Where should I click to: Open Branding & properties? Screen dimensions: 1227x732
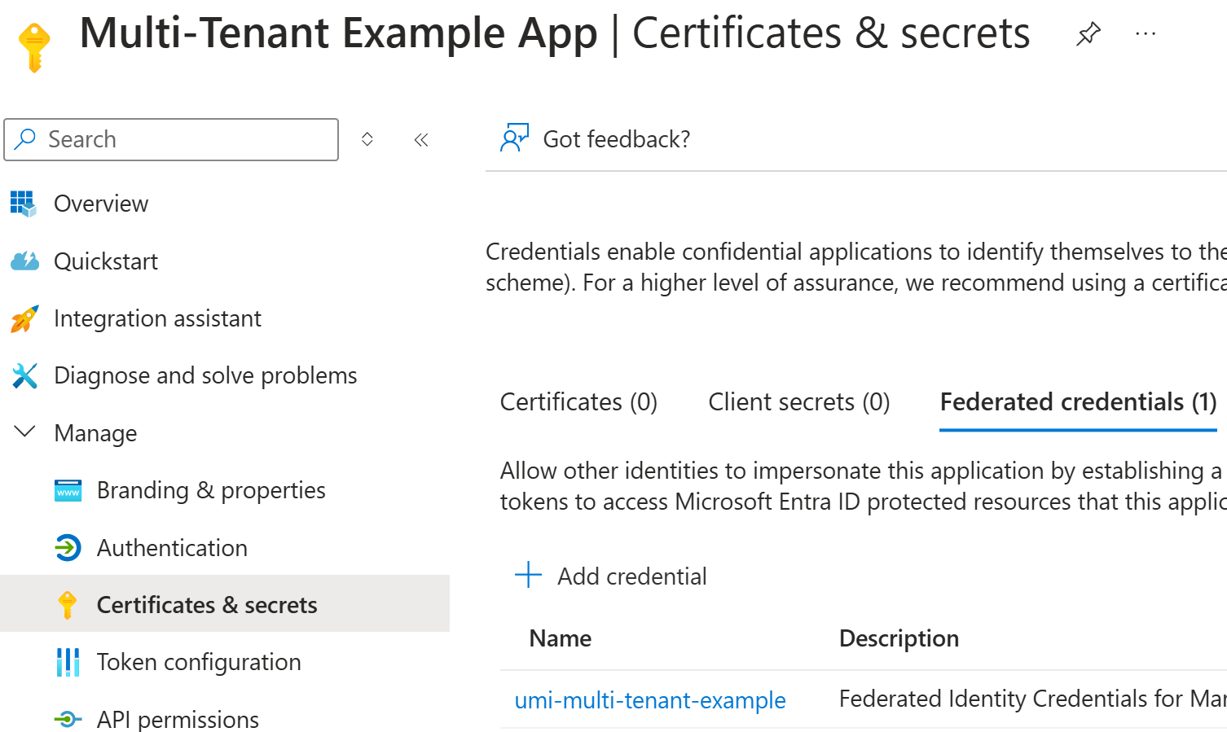coord(211,490)
